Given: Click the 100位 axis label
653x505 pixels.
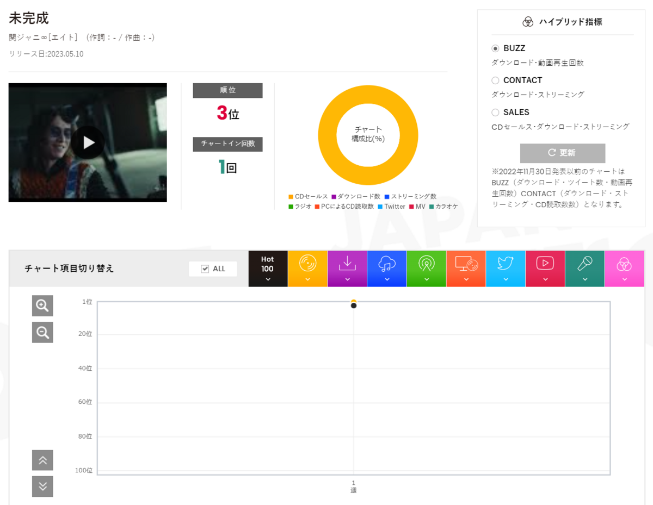Looking at the screenshot, I should click(x=84, y=470).
